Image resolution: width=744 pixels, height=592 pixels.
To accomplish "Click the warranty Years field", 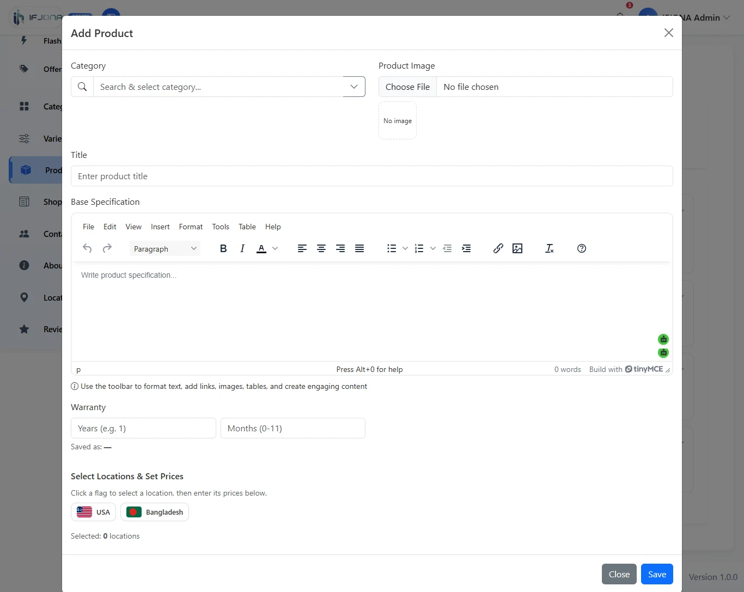I will click(x=143, y=428).
